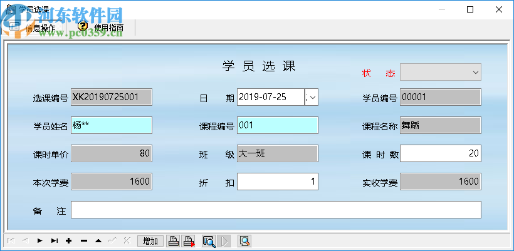Click the 学员选课 form heading
Screen dimensions: 514x251
259,66
